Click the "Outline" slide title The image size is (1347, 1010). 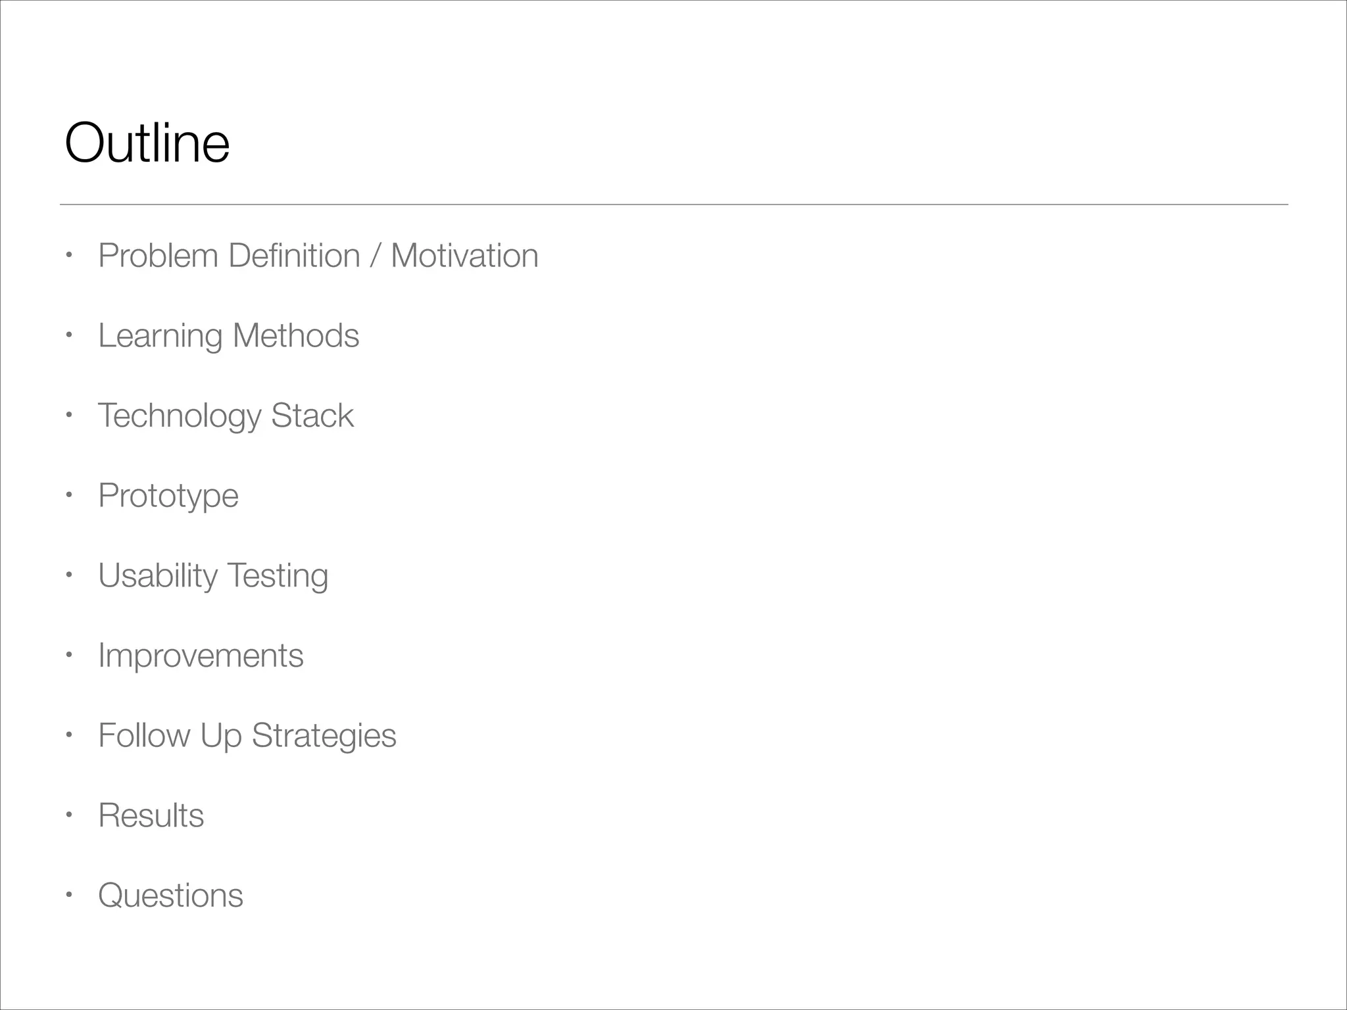[147, 143]
